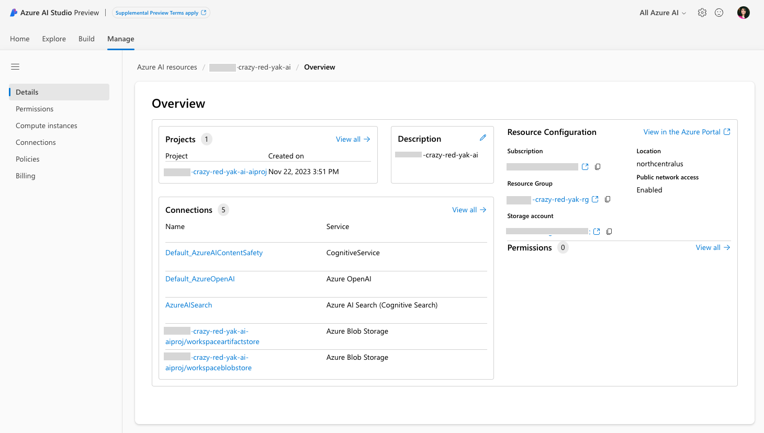The height and width of the screenshot is (433, 764).
Task: Click View all for Projects
Action: tap(353, 139)
